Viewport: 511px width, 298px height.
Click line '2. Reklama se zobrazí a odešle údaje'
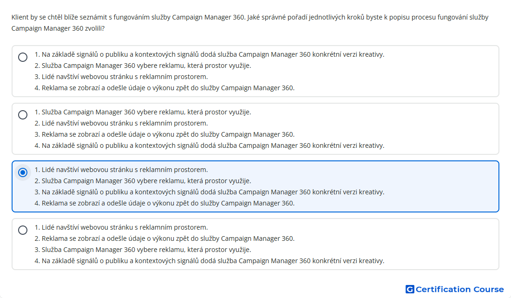coord(164,238)
